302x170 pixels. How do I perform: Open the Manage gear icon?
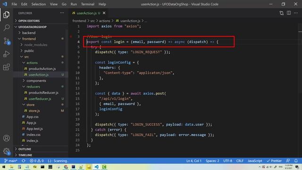(x=6, y=151)
